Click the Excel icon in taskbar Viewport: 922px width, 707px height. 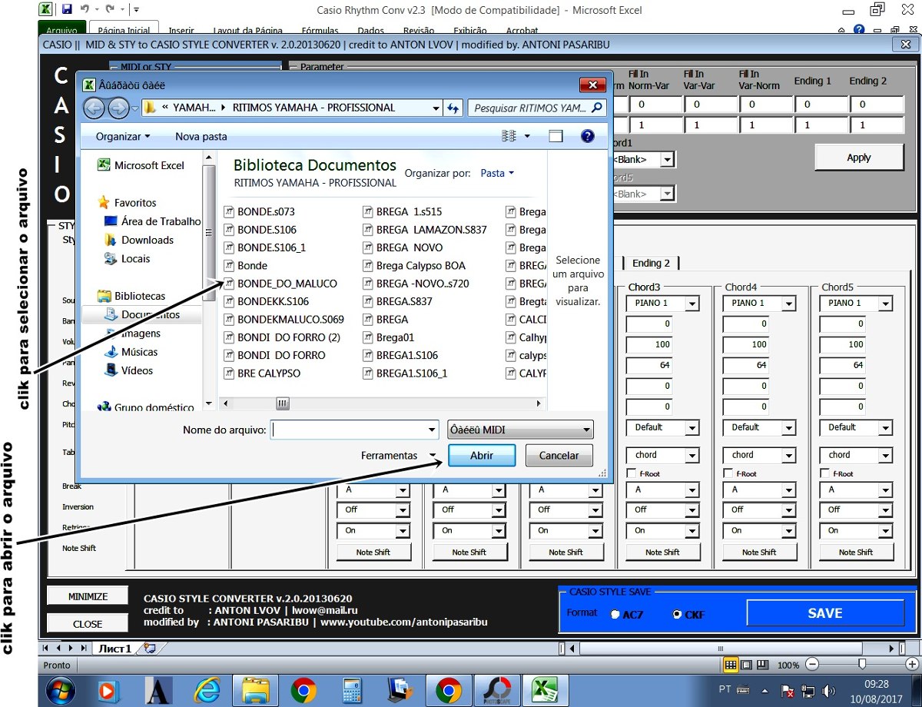pos(544,691)
